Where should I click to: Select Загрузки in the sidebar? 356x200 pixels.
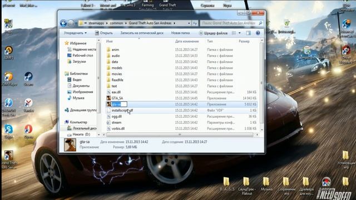(x=77, y=62)
